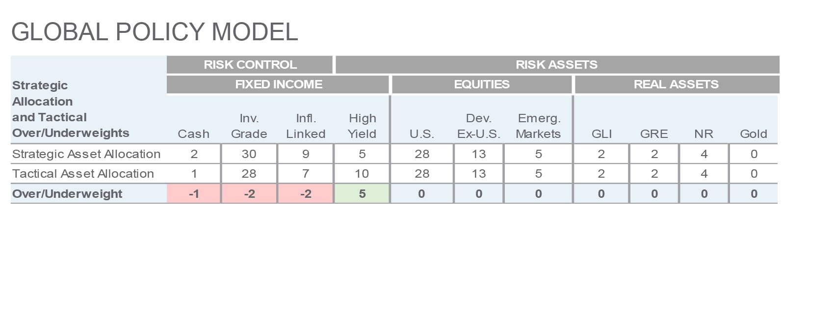Select the Strategic Asset Allocation row label
The height and width of the screenshot is (322, 834).
click(x=86, y=154)
